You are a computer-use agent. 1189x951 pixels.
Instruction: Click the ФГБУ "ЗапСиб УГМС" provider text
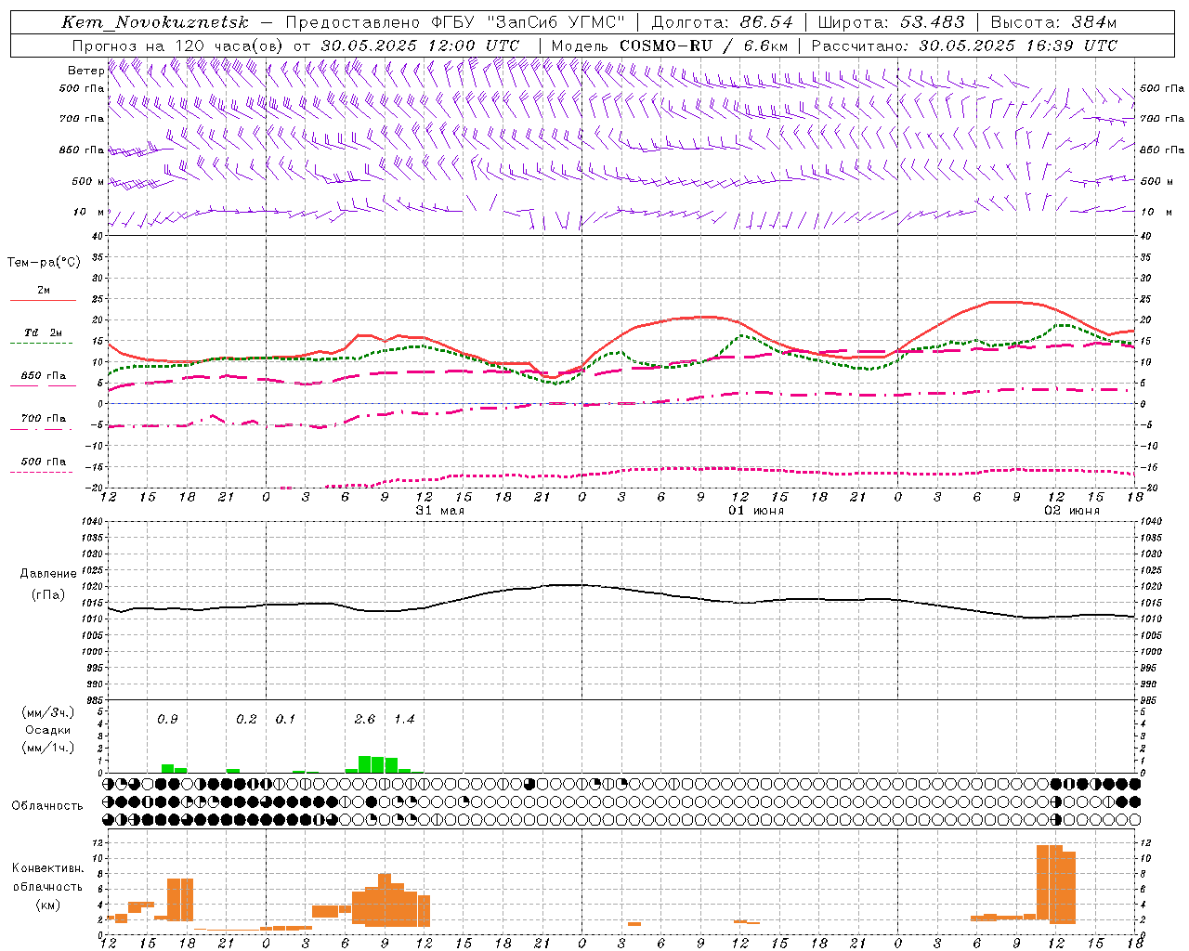click(x=529, y=23)
